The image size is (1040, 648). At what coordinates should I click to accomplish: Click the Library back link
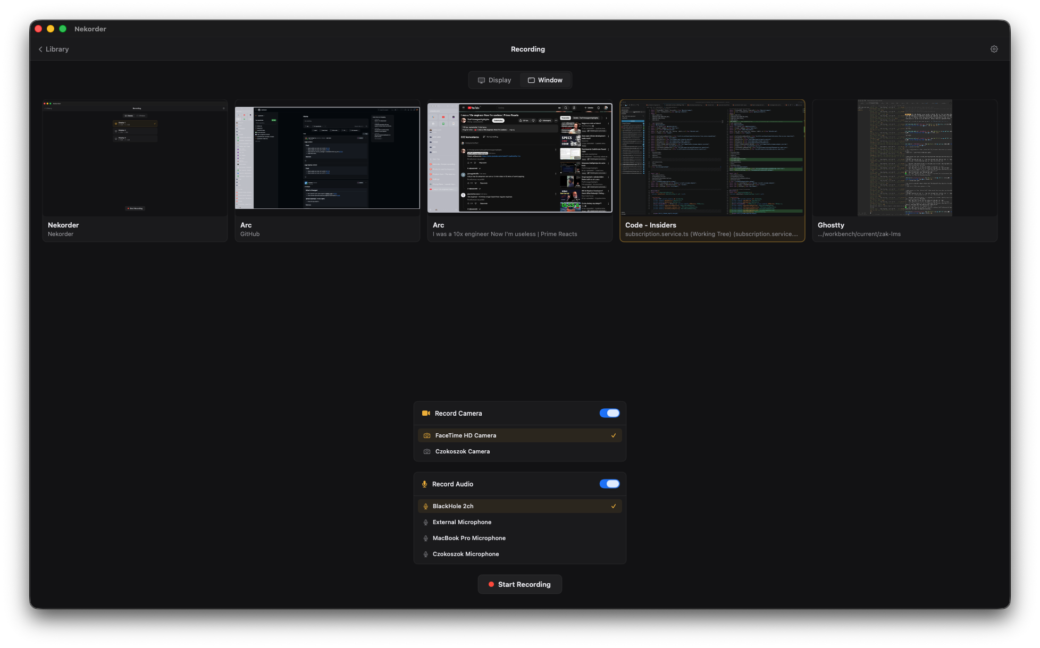(57, 49)
